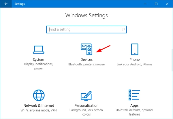Click the 'Personalization' label text

(86, 106)
